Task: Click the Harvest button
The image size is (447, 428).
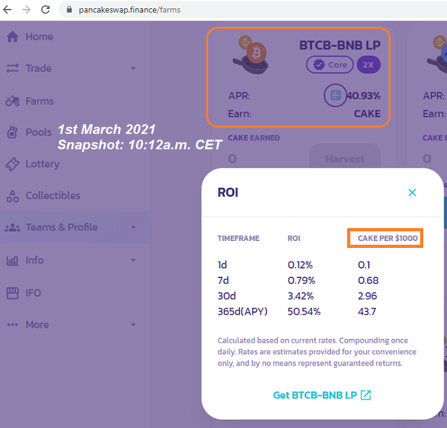Action: [x=345, y=159]
